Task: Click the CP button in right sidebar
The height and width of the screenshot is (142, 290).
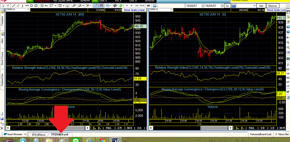Action: [288, 82]
